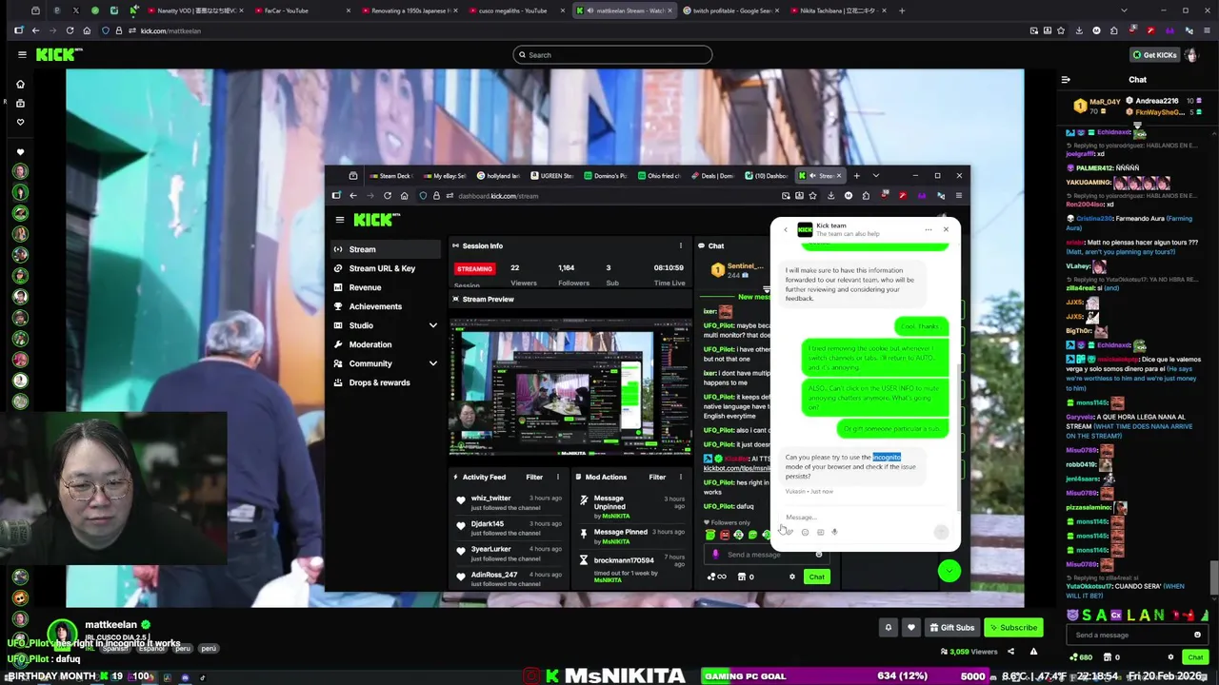Click the mattkeelan channel name

(x=110, y=625)
